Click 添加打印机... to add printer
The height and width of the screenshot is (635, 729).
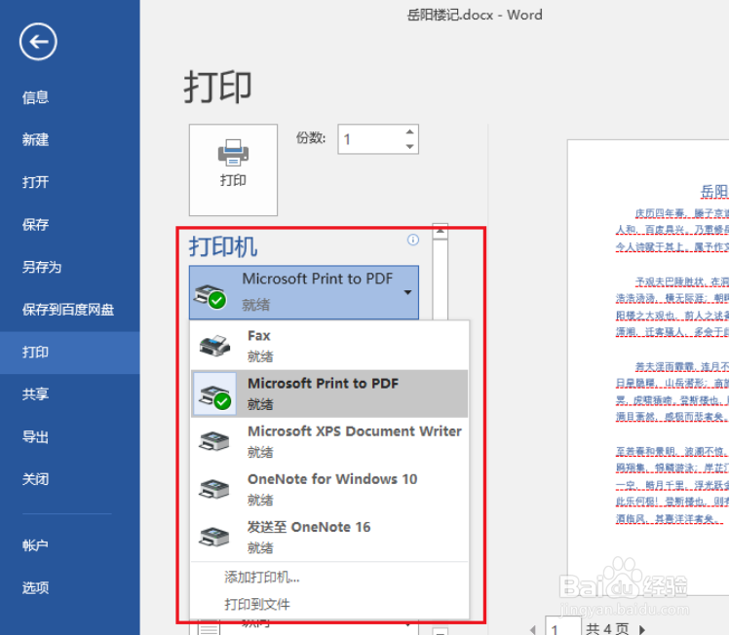coord(262,578)
